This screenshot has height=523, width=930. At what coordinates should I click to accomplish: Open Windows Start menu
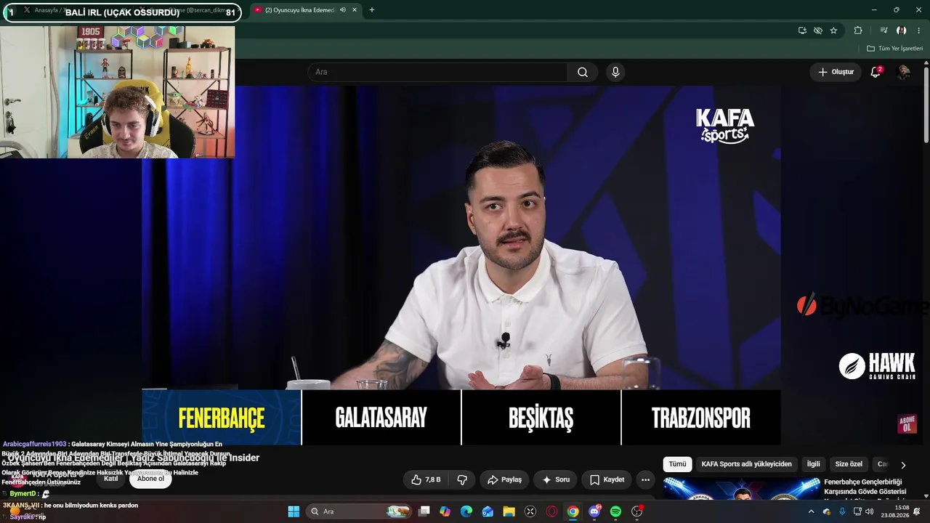tap(294, 511)
